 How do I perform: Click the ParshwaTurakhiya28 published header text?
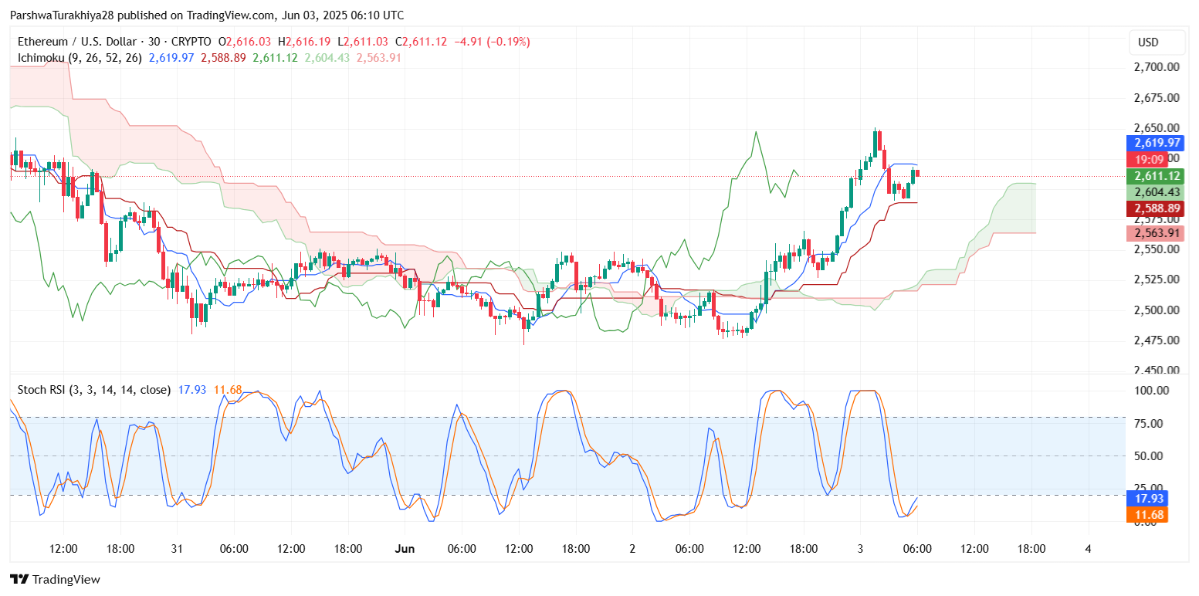click(x=206, y=15)
